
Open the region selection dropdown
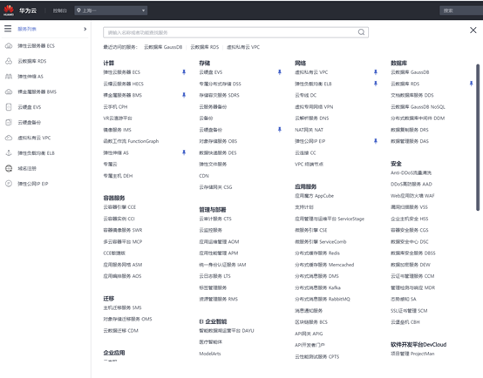point(111,10)
